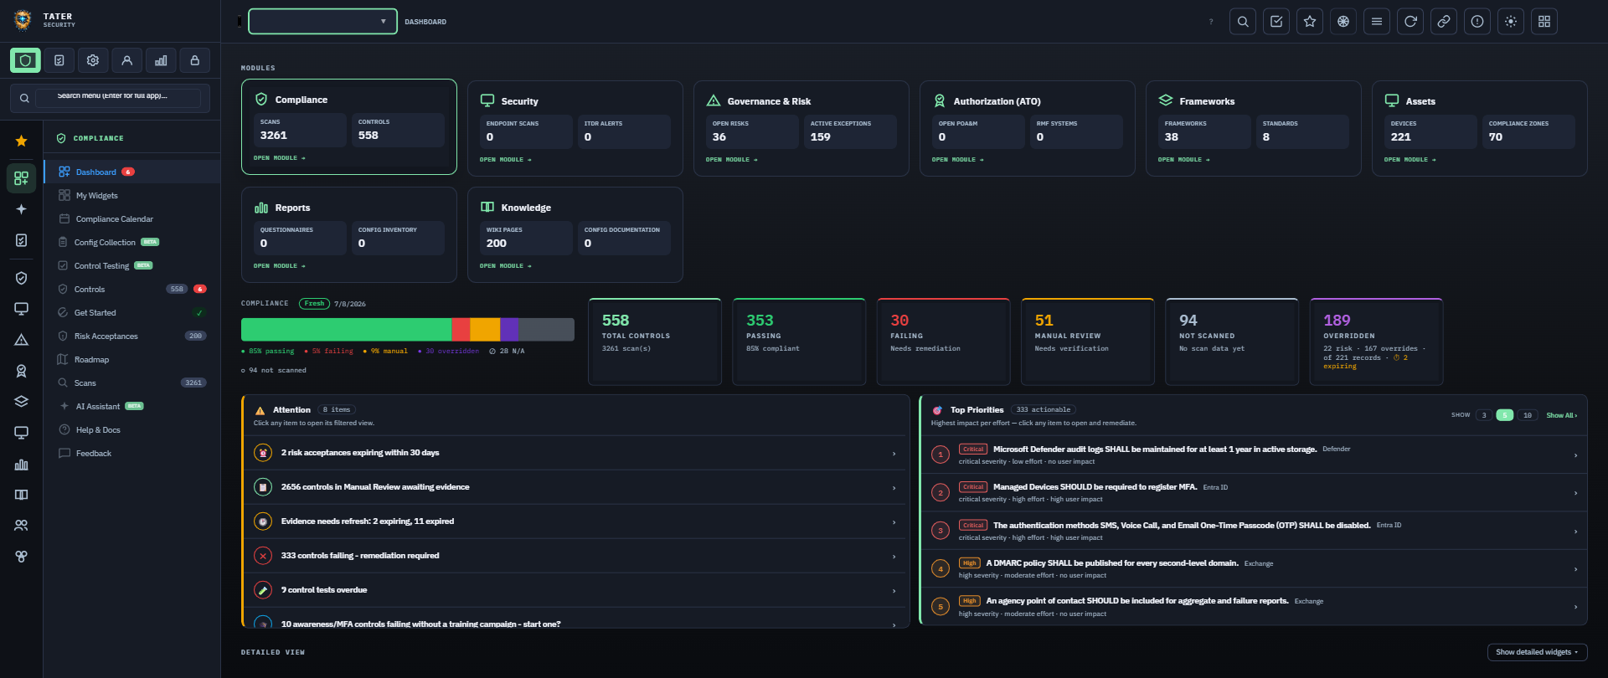Screen dimensions: 1608x678
Task: Toggle light mode with the sun icon
Action: (x=1511, y=22)
